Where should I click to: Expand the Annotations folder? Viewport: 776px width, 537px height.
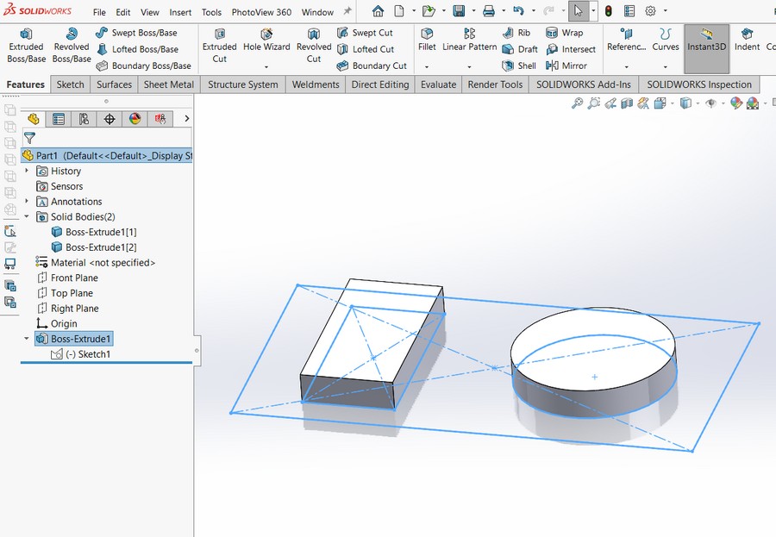tap(27, 201)
